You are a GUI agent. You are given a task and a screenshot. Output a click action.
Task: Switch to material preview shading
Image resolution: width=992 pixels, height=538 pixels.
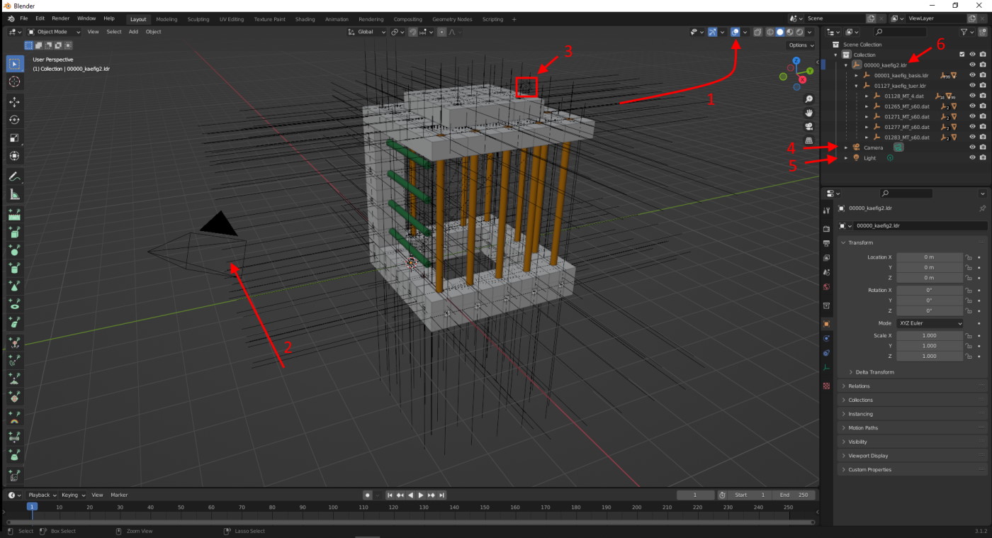click(x=789, y=32)
